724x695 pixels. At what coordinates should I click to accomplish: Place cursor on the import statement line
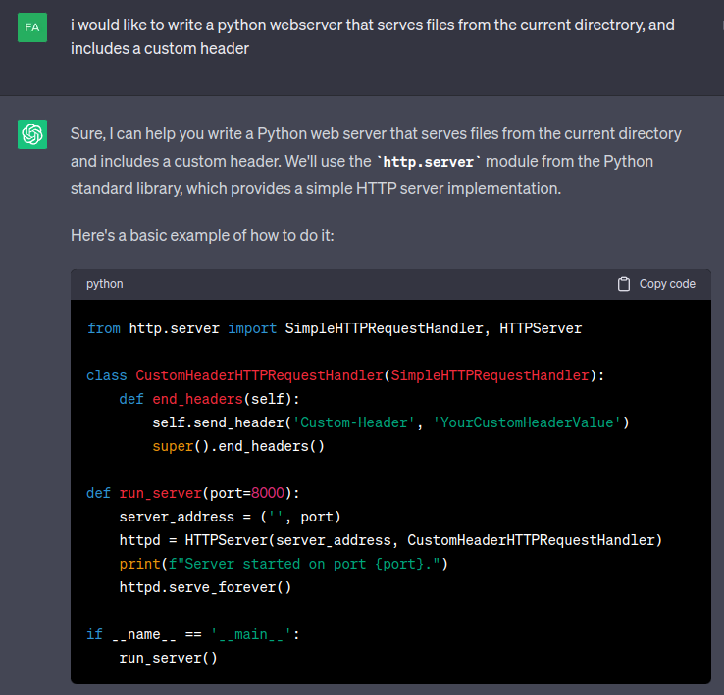pyautogui.click(x=334, y=328)
